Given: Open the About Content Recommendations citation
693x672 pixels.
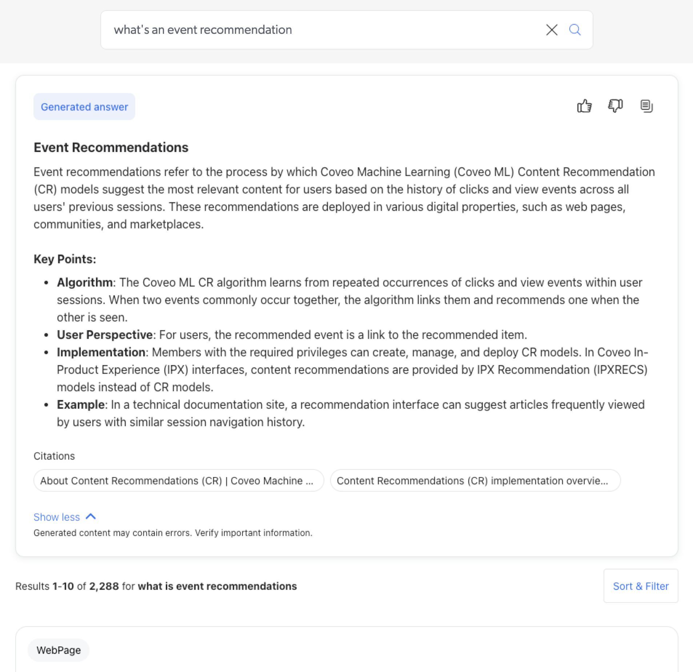Looking at the screenshot, I should pos(179,480).
